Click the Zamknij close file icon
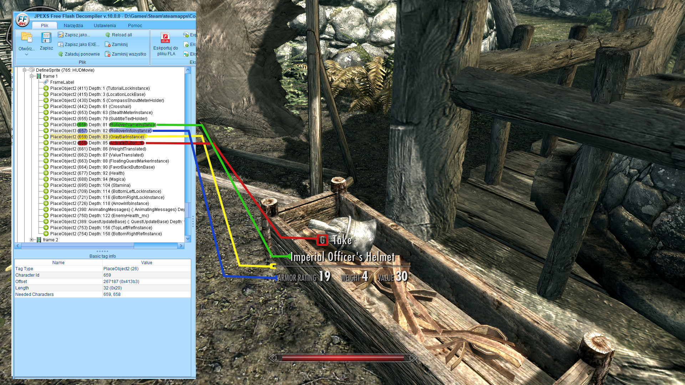 pos(108,45)
